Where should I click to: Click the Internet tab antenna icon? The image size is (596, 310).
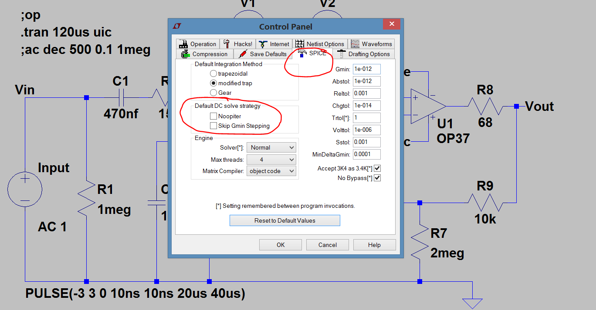click(263, 44)
